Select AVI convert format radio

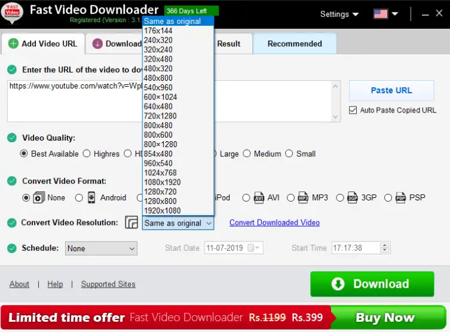click(246, 197)
